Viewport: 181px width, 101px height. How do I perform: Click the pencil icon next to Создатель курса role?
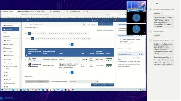tap(85, 67)
